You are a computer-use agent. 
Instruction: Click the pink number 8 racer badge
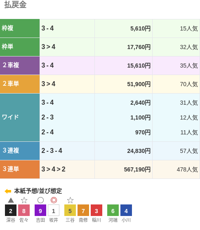pyautogui.click(x=24, y=210)
